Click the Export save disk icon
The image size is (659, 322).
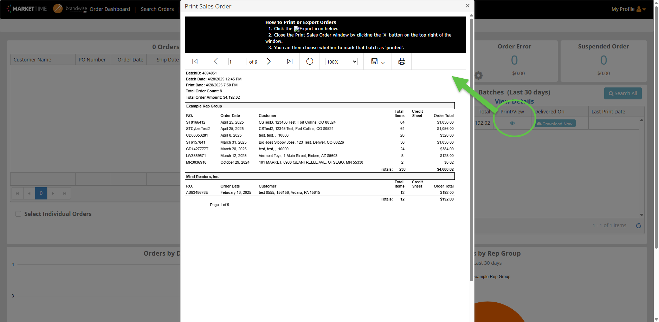coord(374,61)
